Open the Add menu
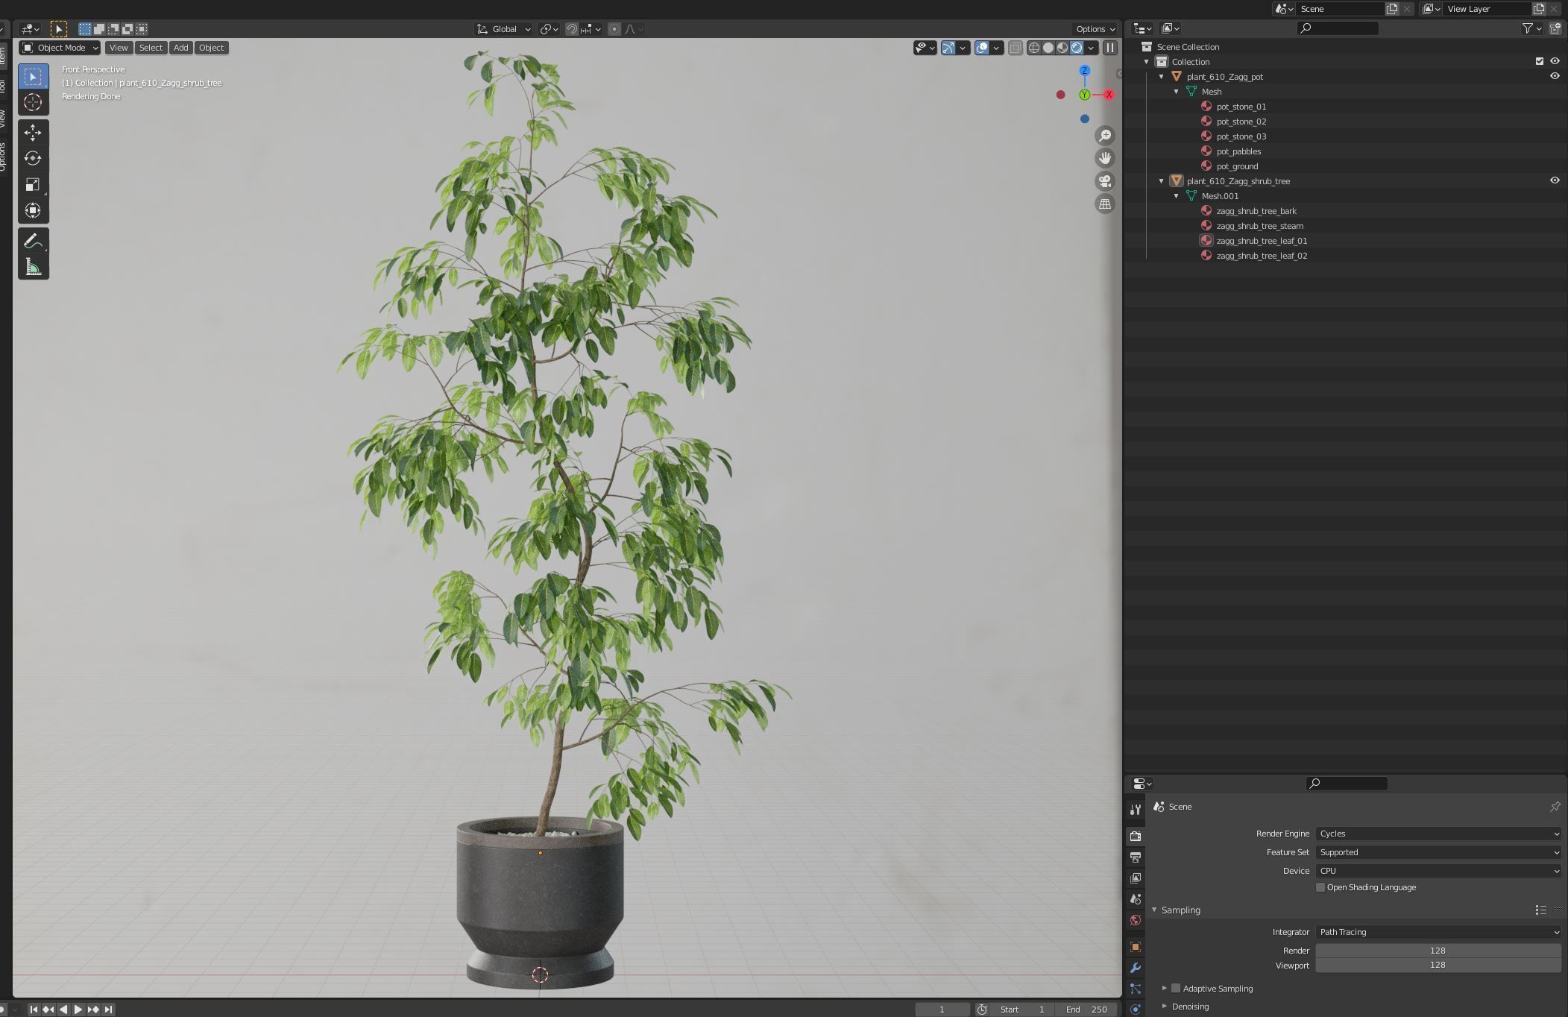Image resolution: width=1568 pixels, height=1017 pixels. tap(180, 48)
